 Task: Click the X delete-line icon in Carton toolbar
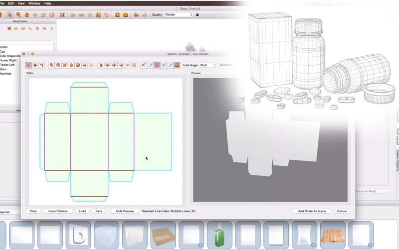click(x=144, y=65)
